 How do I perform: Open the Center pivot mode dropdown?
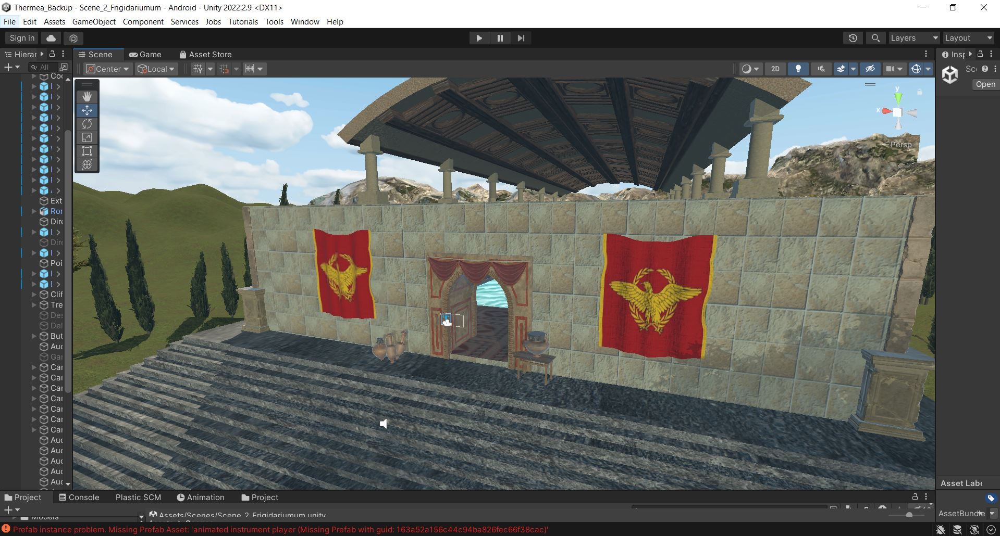point(107,69)
